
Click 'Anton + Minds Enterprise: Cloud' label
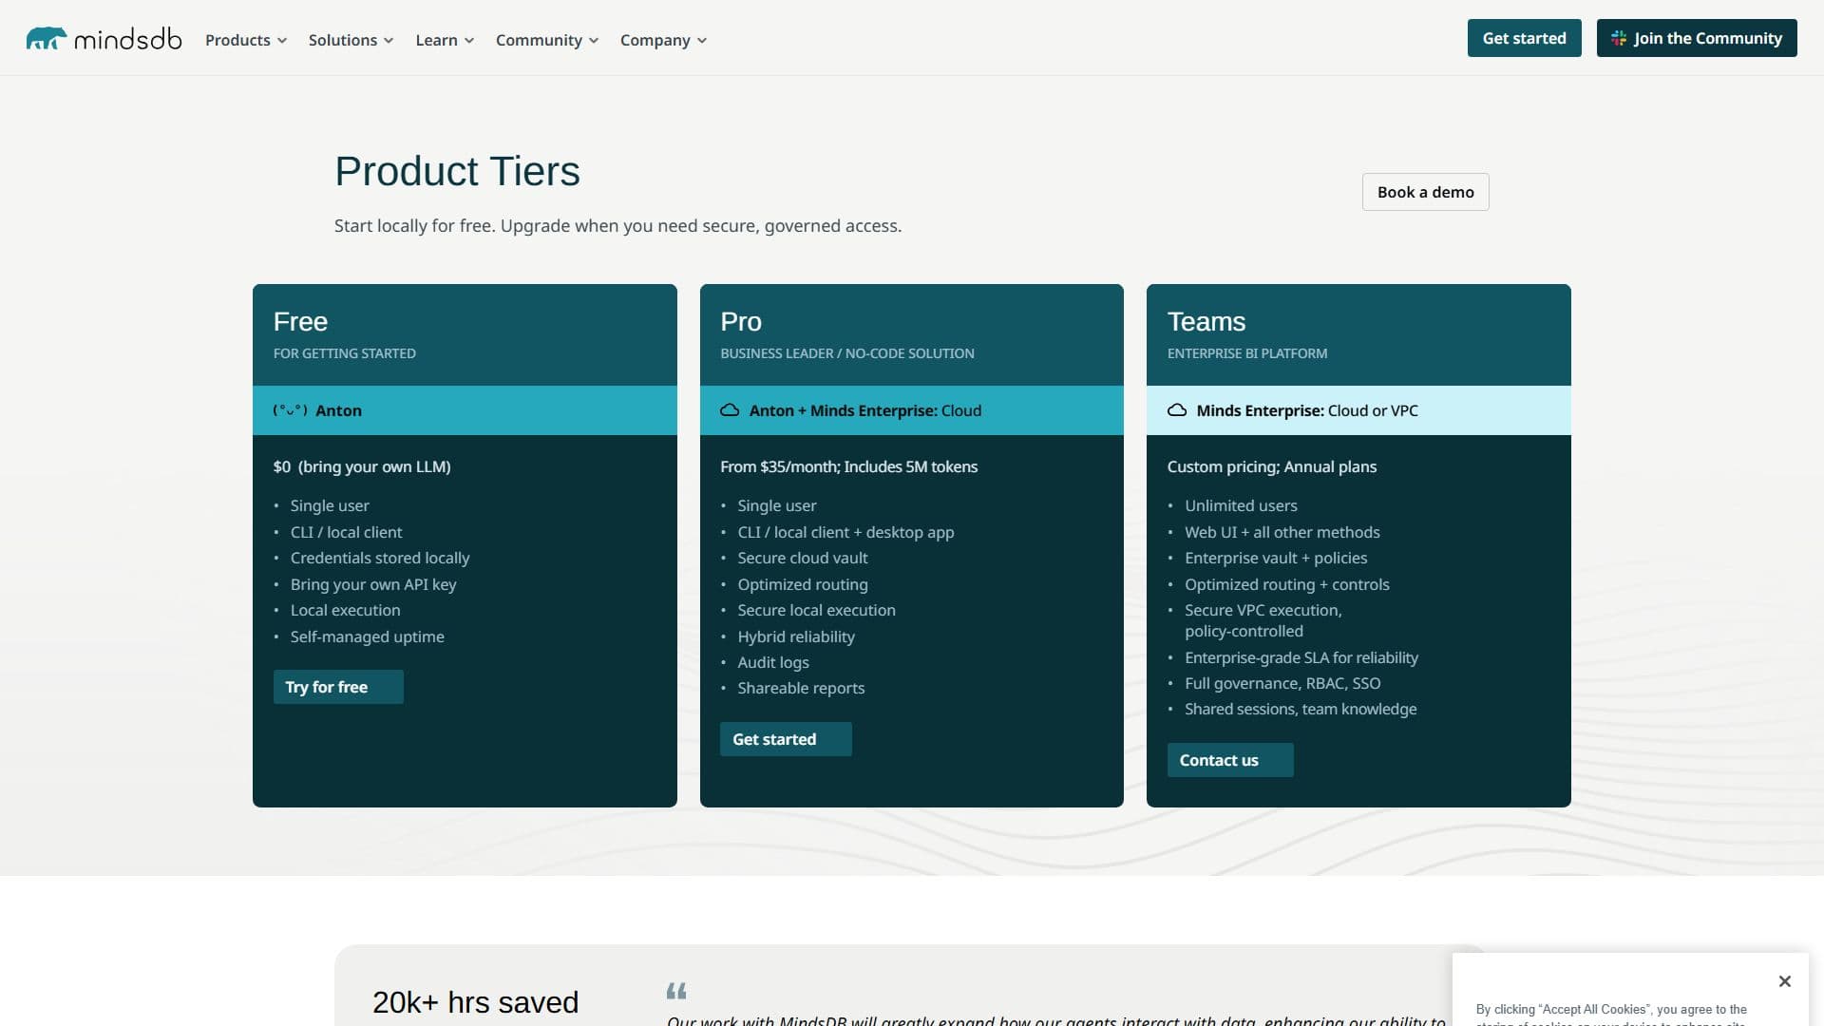click(865, 410)
